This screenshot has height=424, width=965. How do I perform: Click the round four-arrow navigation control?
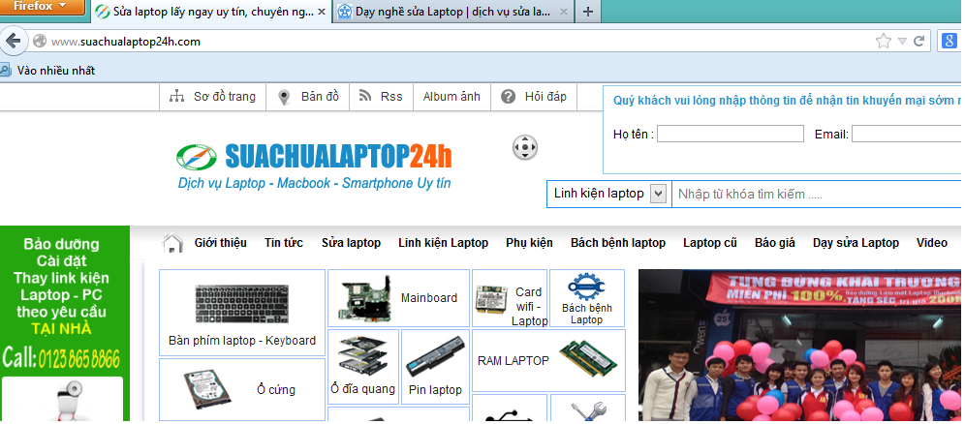pyautogui.click(x=525, y=147)
